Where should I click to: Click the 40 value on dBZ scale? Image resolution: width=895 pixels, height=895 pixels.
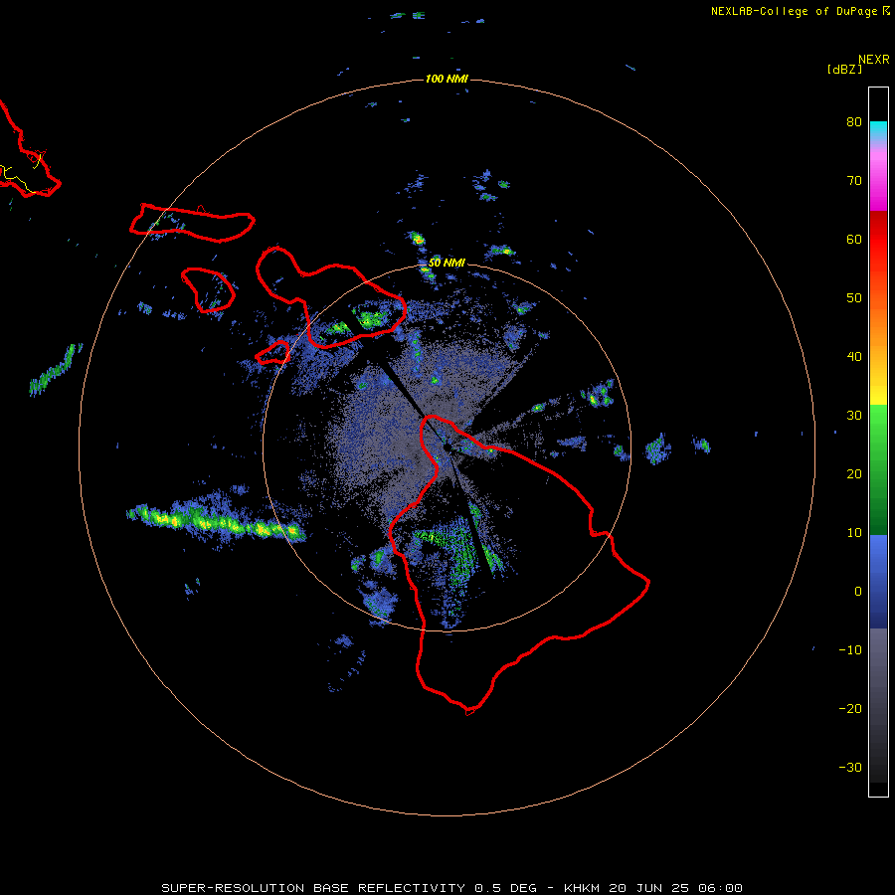tap(854, 357)
